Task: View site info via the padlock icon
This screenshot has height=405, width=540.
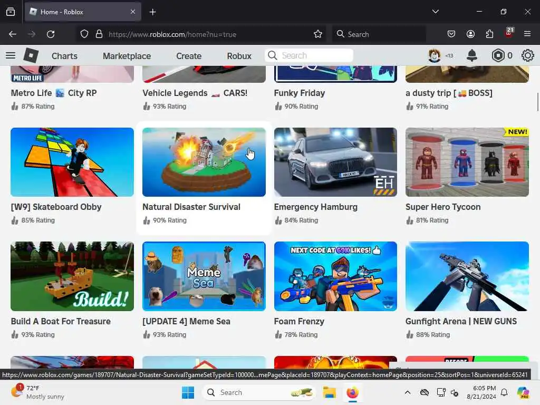Action: pos(99,34)
